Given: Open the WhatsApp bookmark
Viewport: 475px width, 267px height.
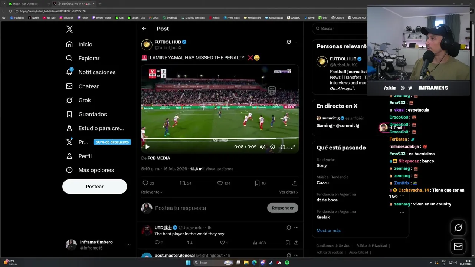Looking at the screenshot, I should coord(170,18).
